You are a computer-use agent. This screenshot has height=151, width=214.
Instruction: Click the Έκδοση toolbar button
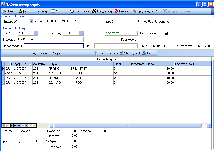[x=10, y=11]
